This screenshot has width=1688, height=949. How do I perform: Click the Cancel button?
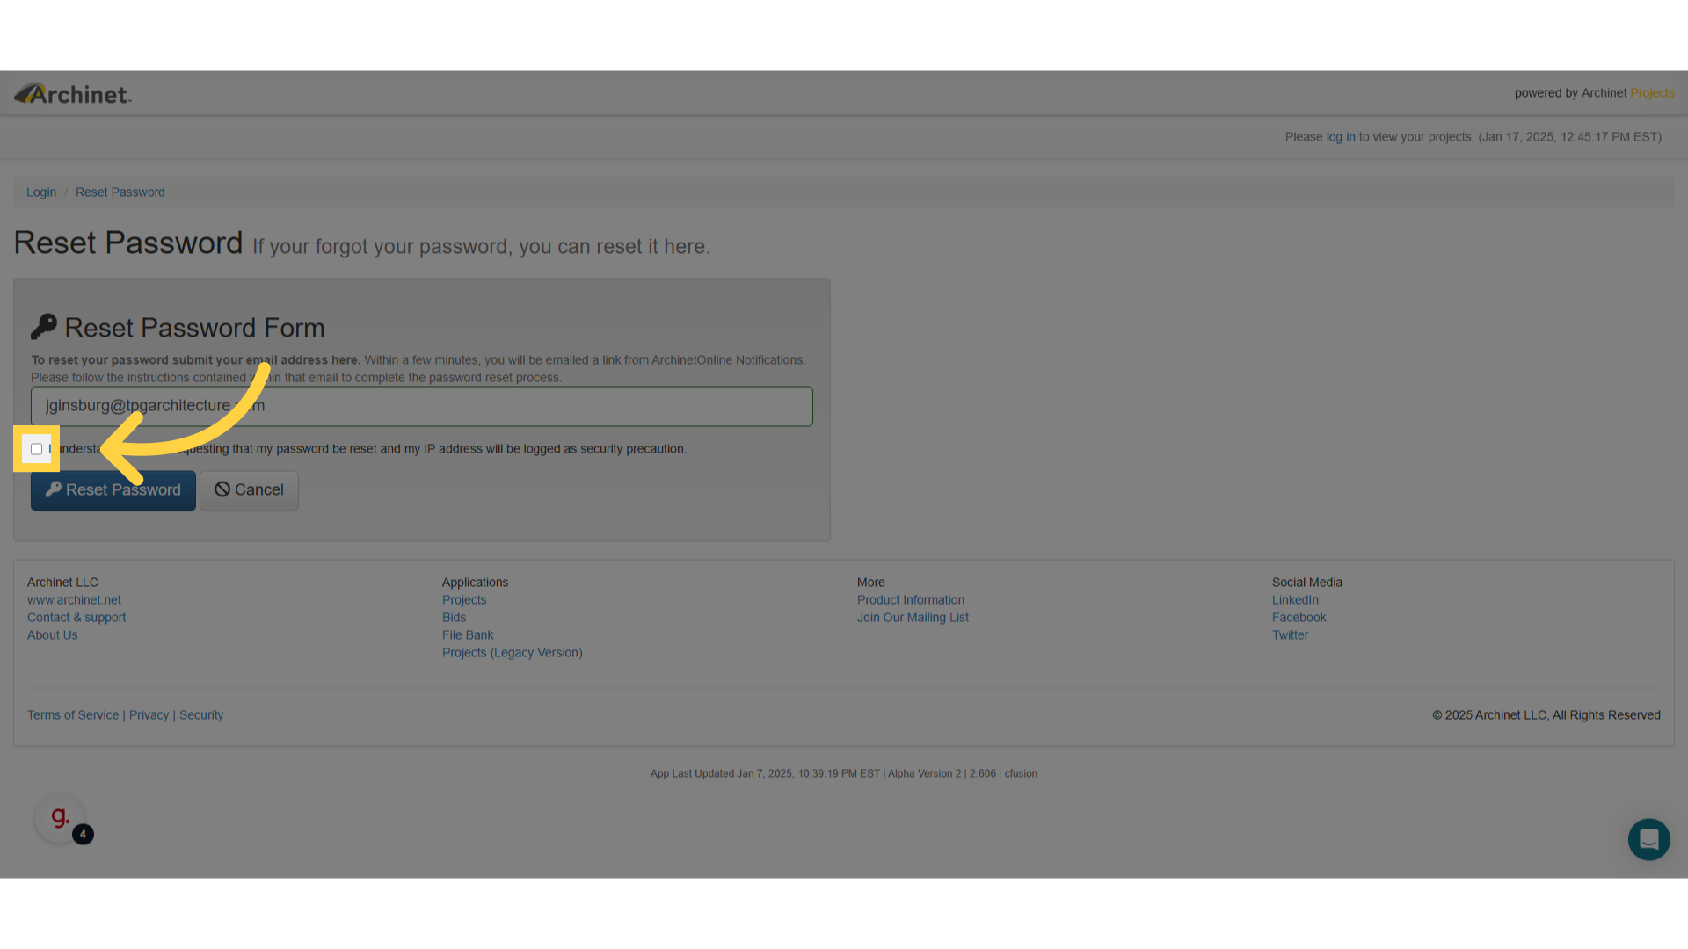point(249,489)
